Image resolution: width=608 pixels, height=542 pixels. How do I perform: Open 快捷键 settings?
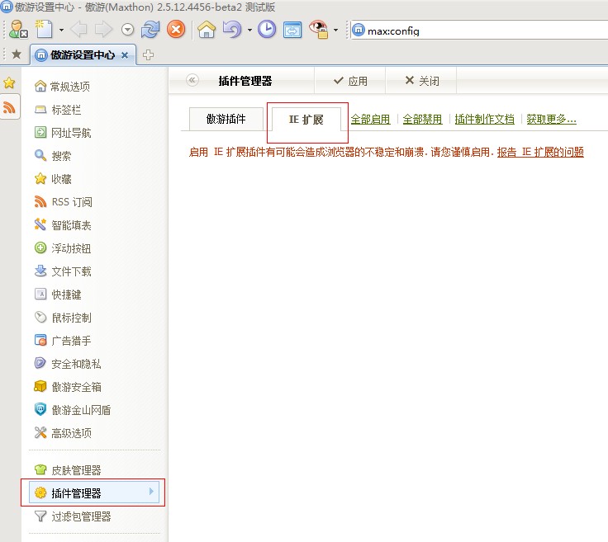click(57, 295)
